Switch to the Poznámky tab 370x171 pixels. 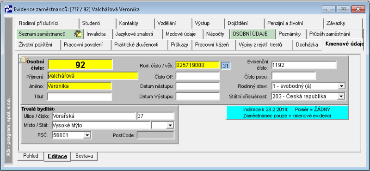(x=291, y=34)
